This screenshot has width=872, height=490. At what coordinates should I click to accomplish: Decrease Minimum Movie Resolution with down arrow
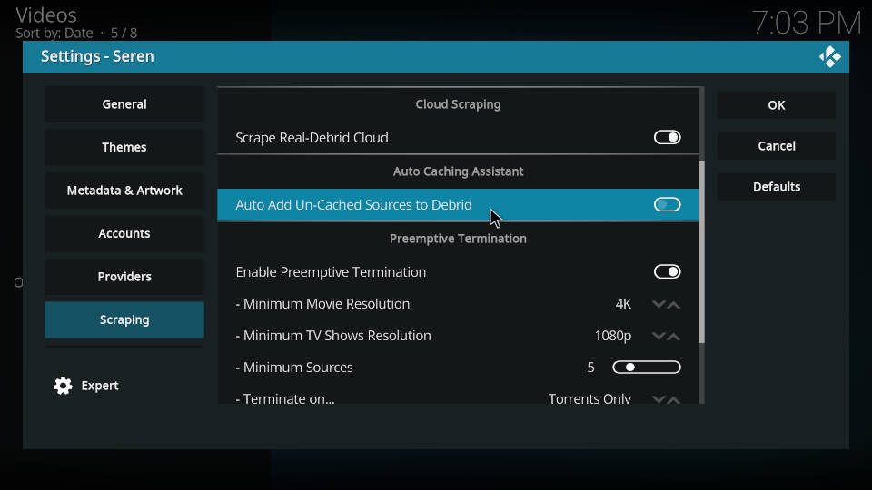[659, 304]
